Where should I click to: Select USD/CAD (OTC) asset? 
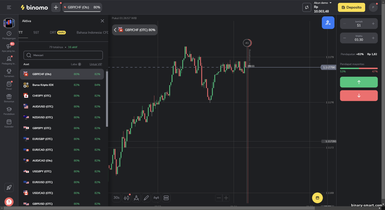(62, 193)
